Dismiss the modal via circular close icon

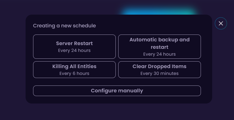coord(221,23)
